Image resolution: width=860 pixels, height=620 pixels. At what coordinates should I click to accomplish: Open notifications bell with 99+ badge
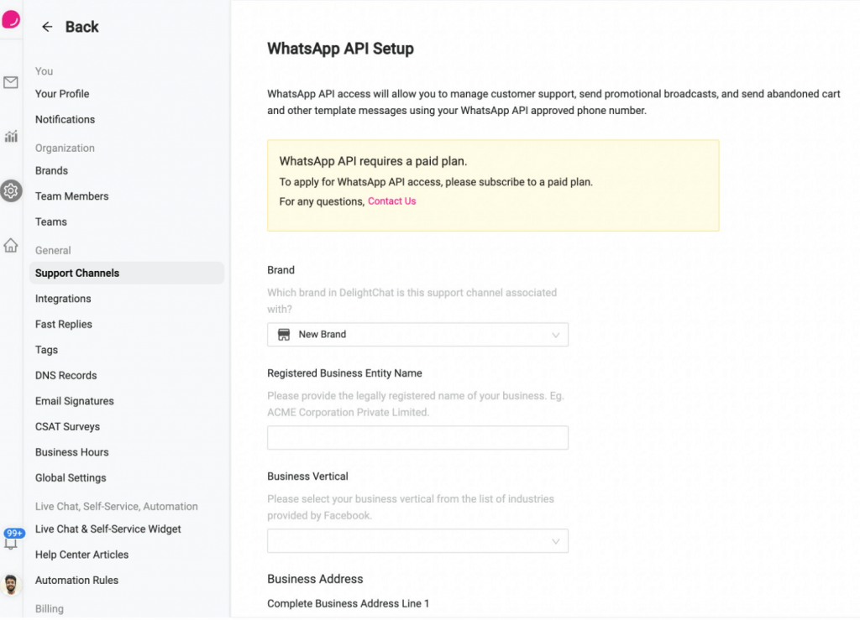point(12,539)
